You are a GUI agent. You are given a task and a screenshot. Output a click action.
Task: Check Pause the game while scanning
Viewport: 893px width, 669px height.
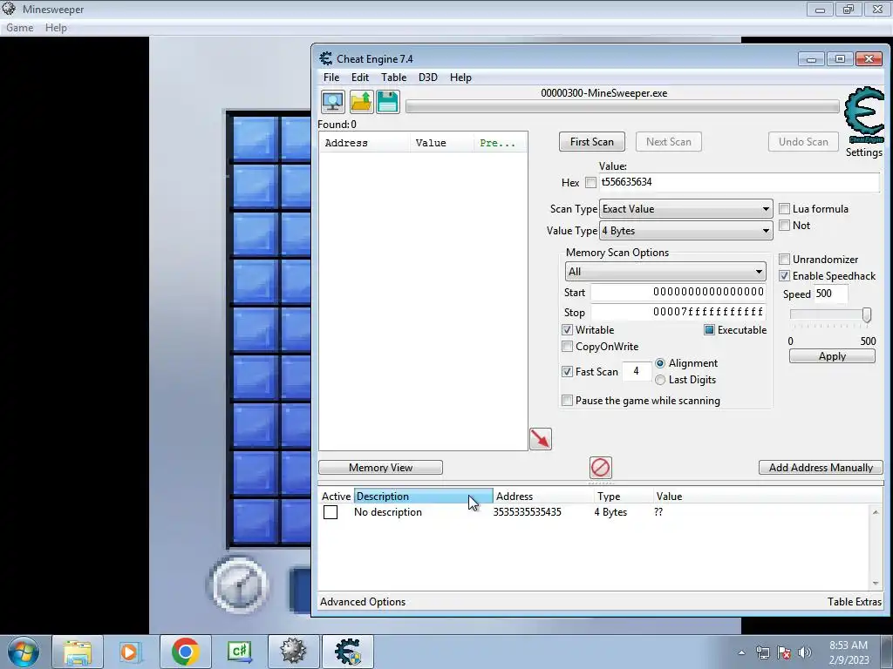tap(567, 401)
